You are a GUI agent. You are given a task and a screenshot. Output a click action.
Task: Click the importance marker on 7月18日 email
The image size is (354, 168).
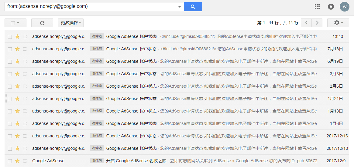click(x=25, y=49)
